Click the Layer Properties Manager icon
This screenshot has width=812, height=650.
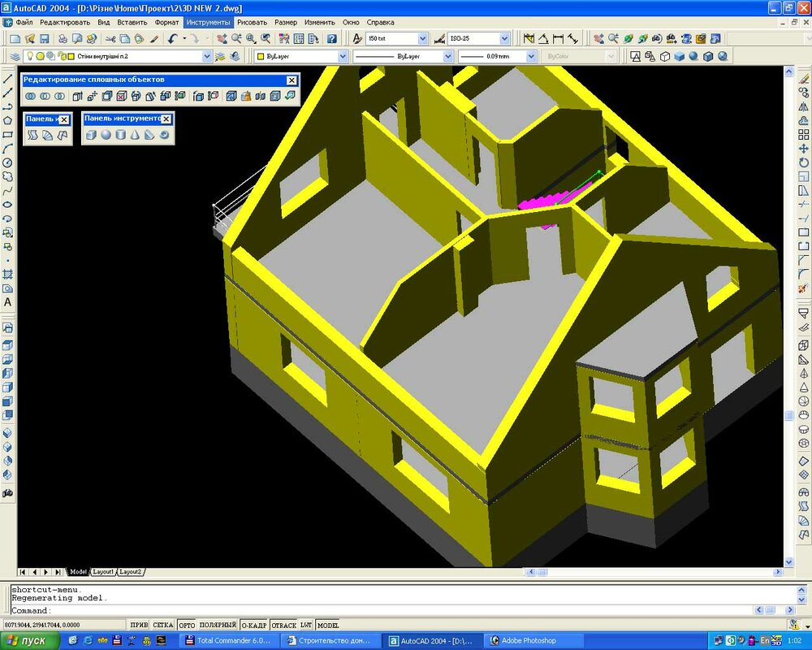pyautogui.click(x=15, y=56)
